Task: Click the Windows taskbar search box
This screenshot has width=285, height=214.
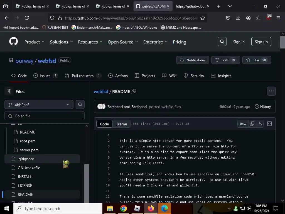Action: click(x=58, y=208)
